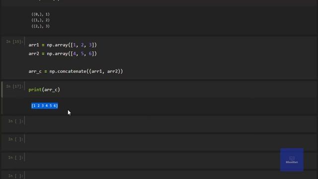Click the first empty code cell

[x=170, y=124]
